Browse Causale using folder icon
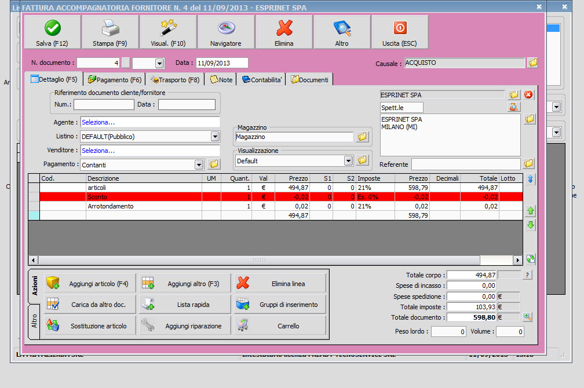 click(x=533, y=63)
